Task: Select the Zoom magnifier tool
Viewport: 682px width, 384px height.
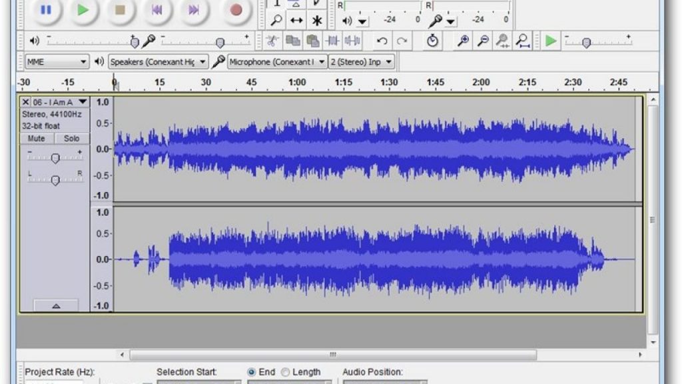Action: point(276,20)
